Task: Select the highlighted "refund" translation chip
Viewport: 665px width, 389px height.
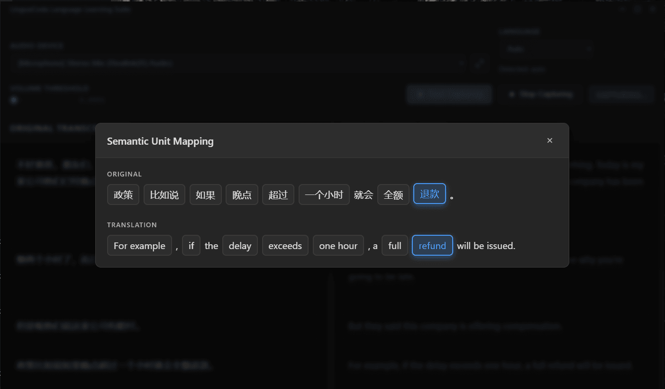Action: tap(432, 246)
